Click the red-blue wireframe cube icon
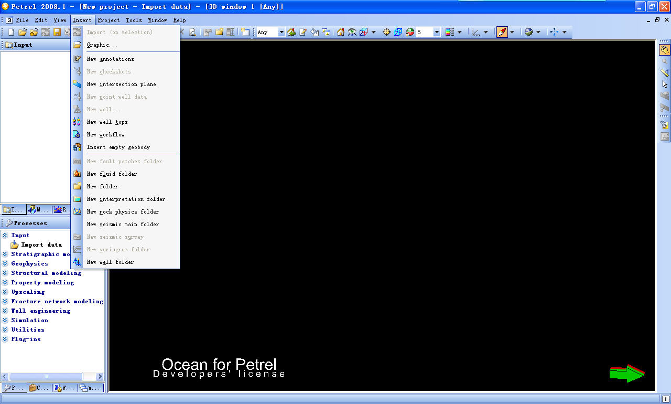 point(364,33)
